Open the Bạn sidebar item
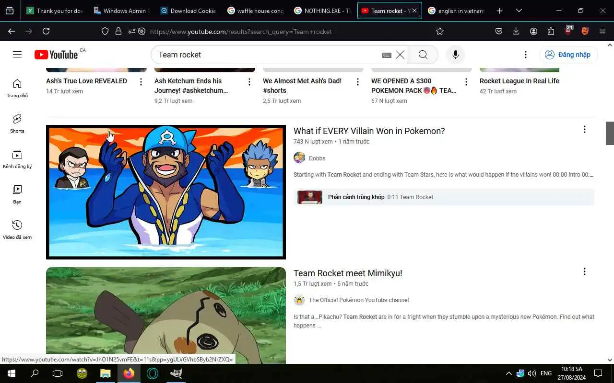The image size is (614, 383). [17, 195]
